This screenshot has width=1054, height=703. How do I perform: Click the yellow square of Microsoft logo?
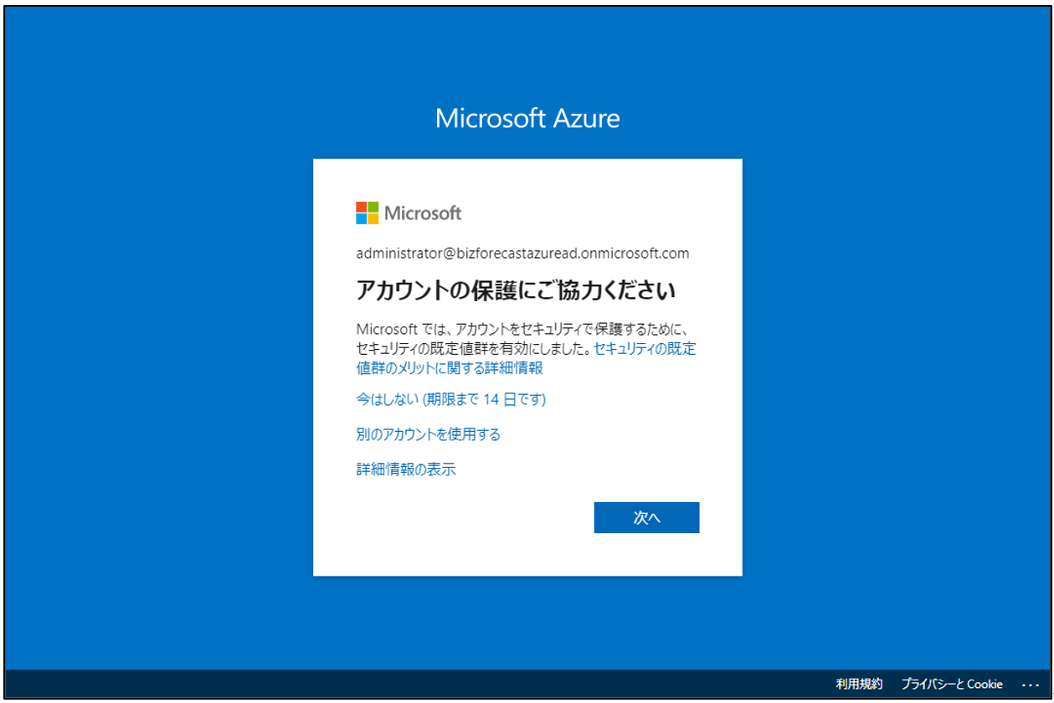pos(373,218)
